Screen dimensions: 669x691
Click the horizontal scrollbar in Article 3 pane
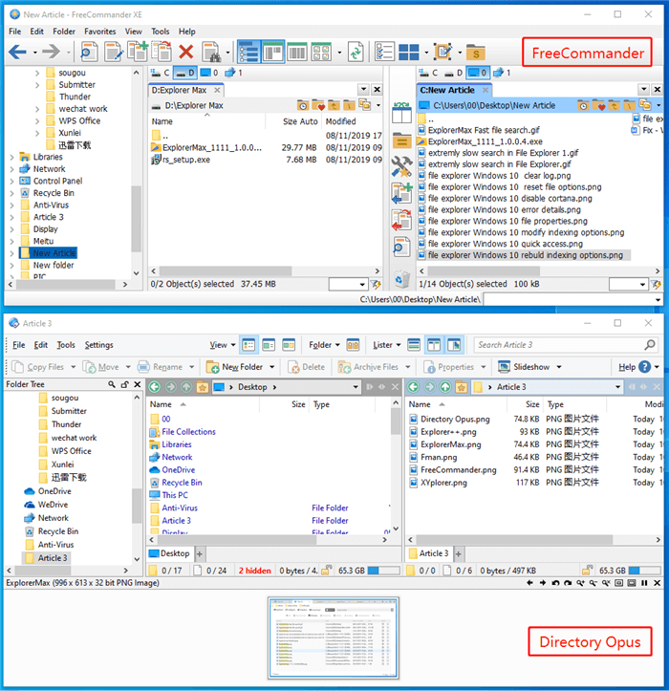coord(513,539)
